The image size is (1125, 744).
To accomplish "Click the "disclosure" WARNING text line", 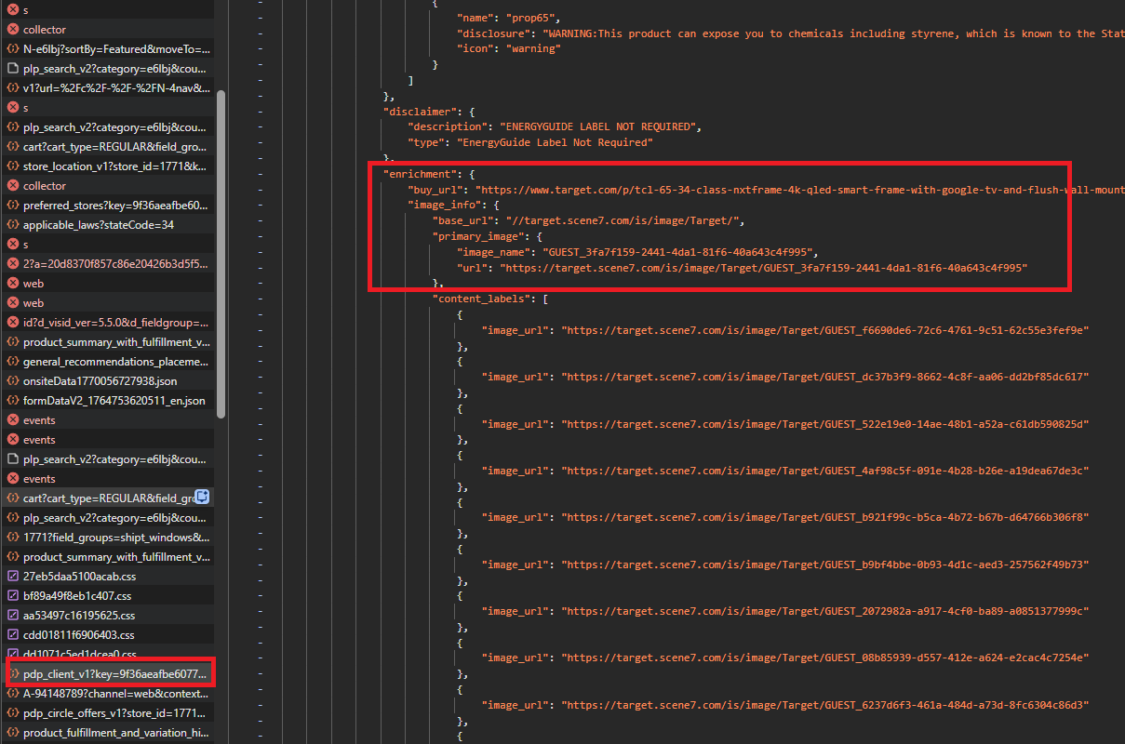I will click(x=790, y=33).
